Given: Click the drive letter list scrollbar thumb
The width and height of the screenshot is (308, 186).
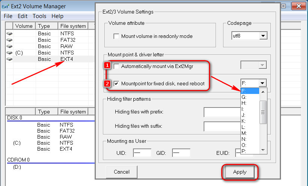Looking at the screenshot, I should pos(263,112).
